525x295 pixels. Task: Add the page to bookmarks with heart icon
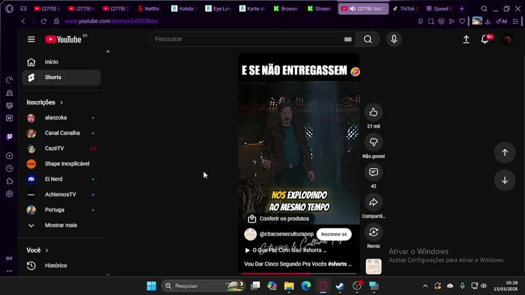click(x=462, y=21)
